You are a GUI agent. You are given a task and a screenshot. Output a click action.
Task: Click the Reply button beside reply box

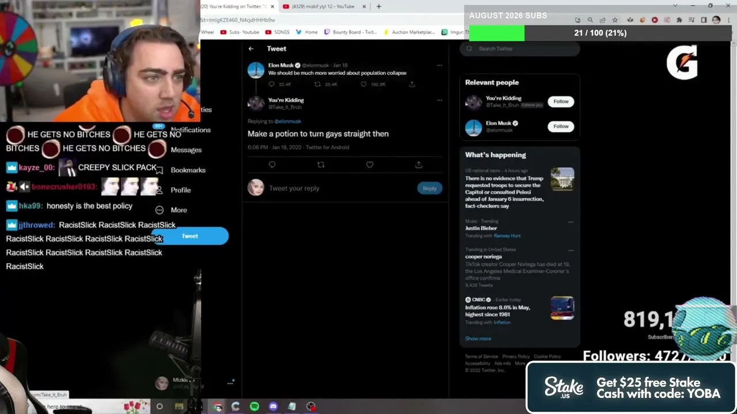[x=430, y=189]
